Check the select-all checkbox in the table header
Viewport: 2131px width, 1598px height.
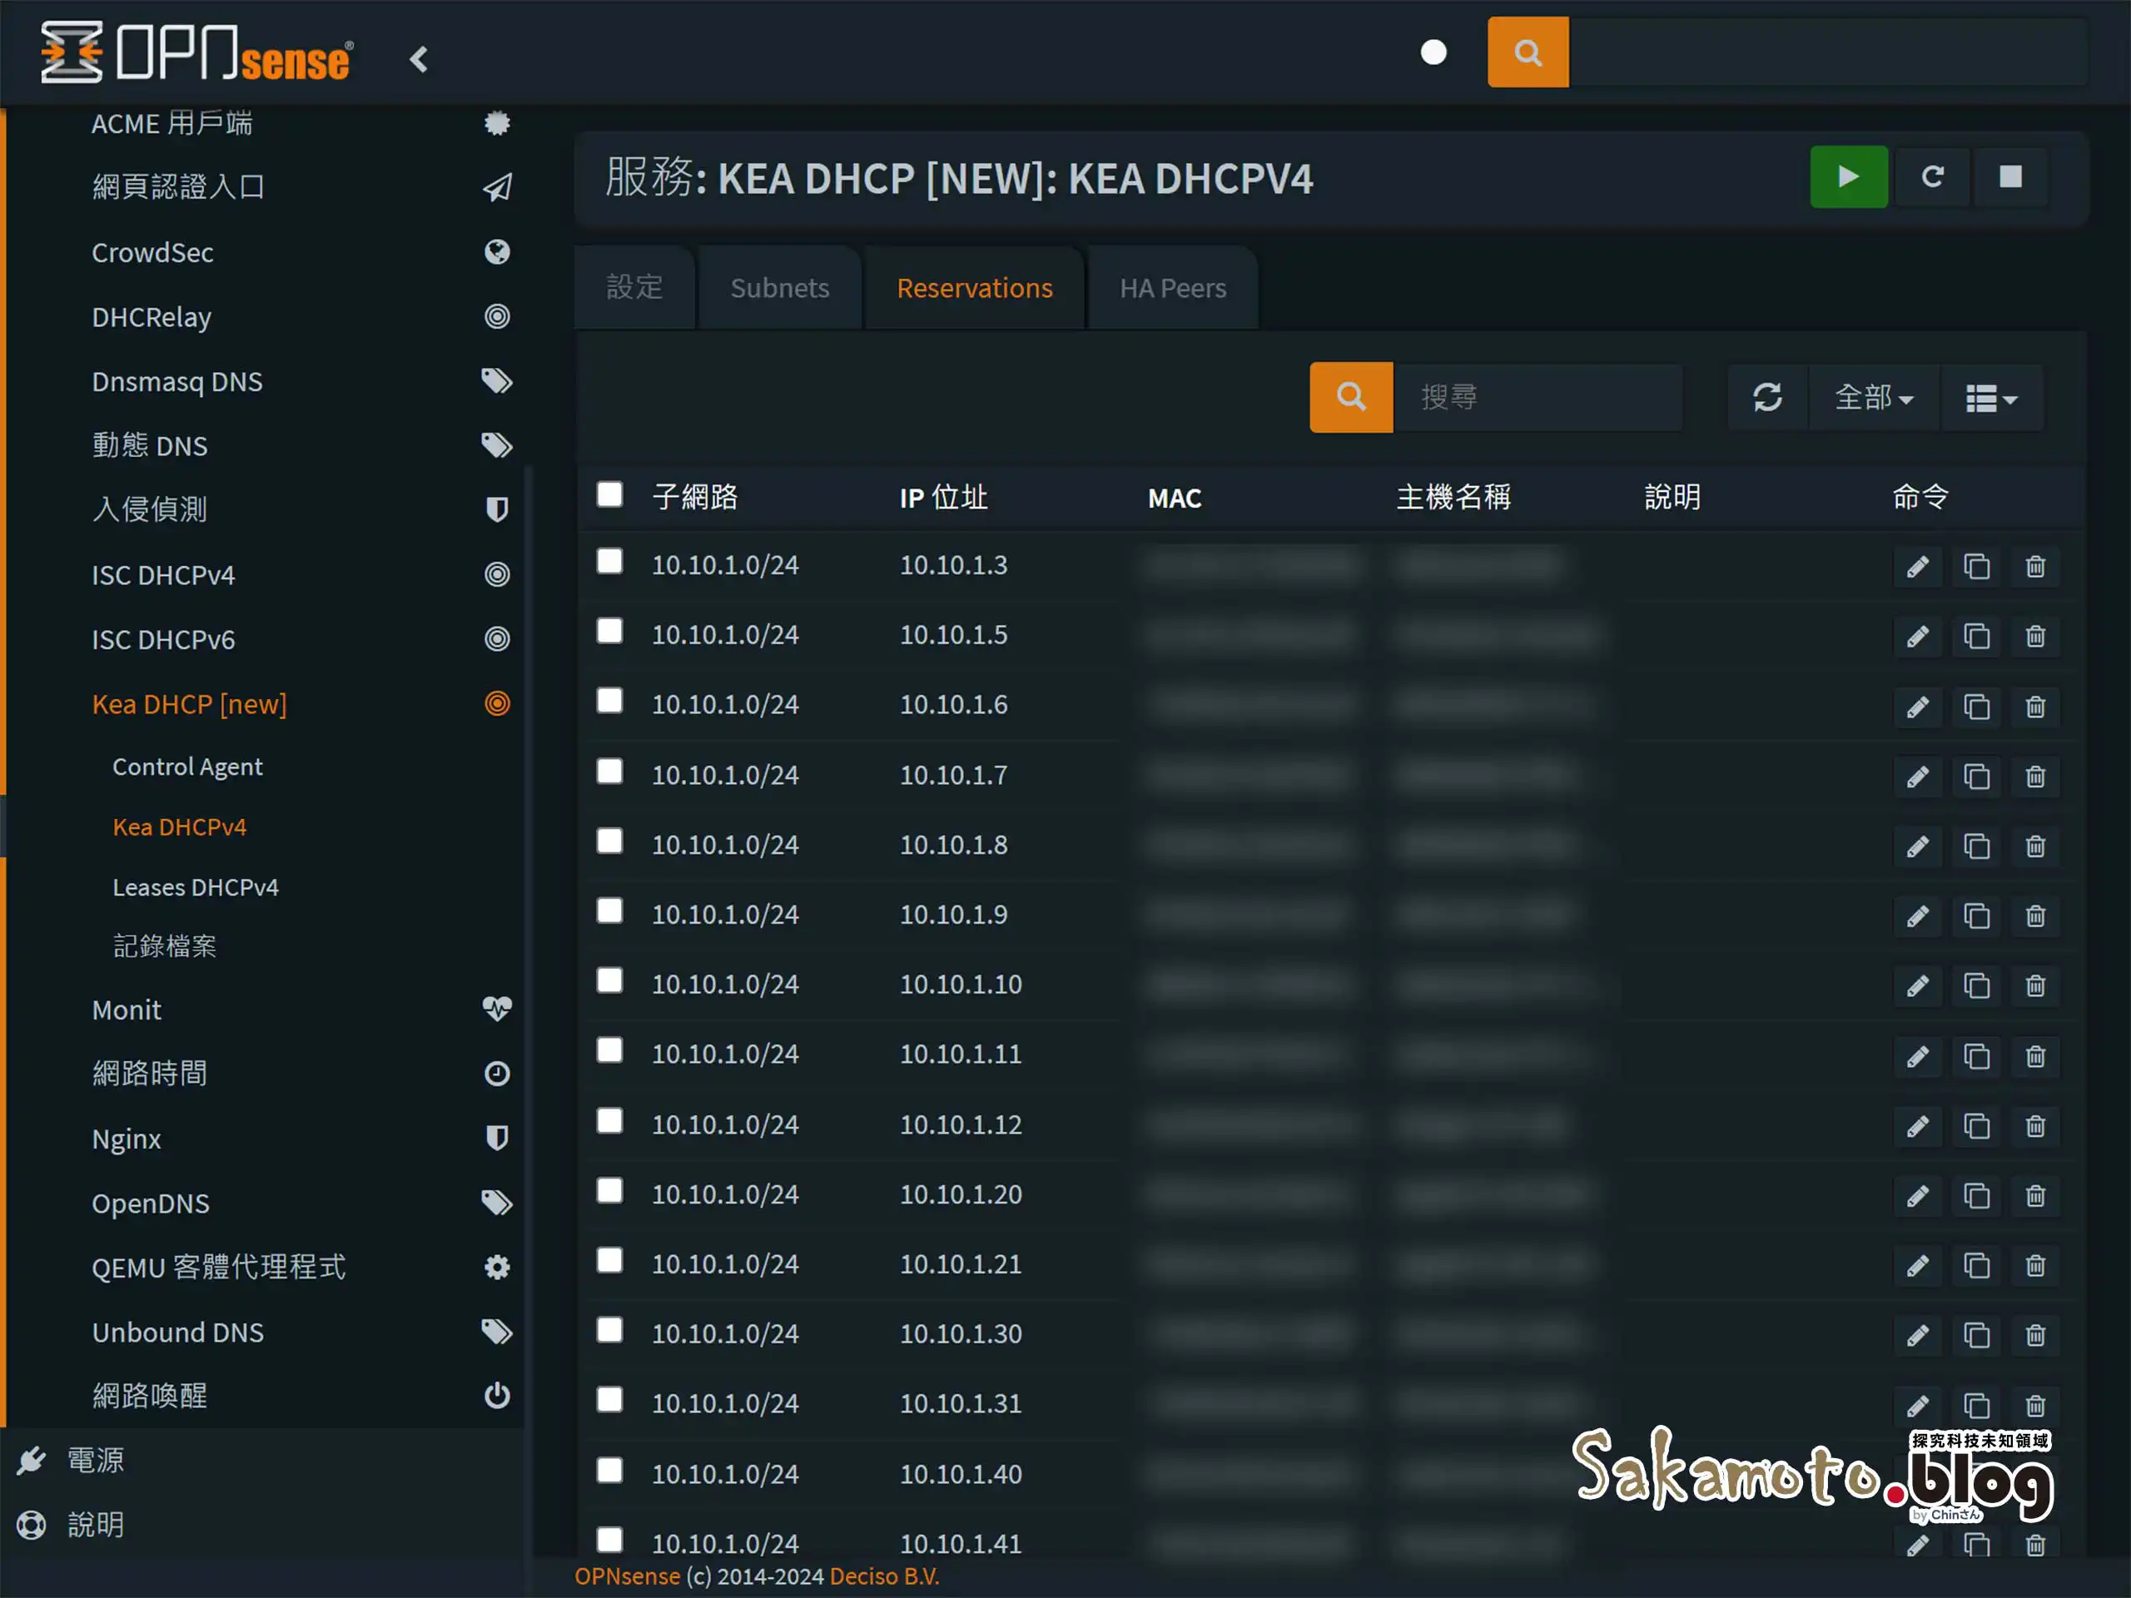coord(609,494)
